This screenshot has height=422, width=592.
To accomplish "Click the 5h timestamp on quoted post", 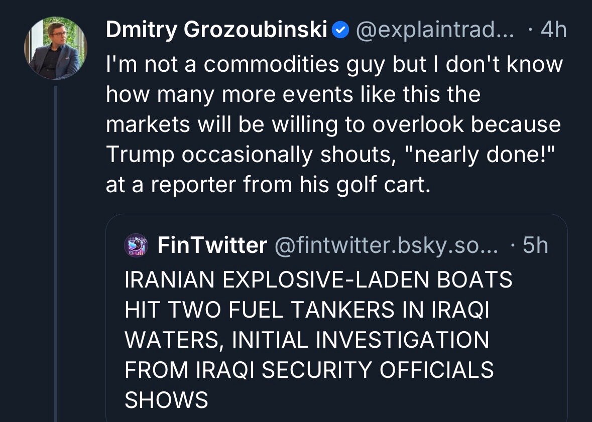I will (535, 246).
